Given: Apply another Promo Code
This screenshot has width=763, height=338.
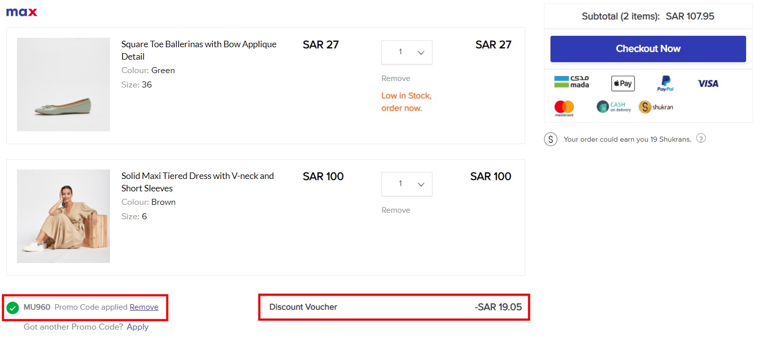Looking at the screenshot, I should pyautogui.click(x=137, y=327).
